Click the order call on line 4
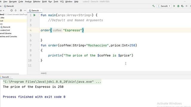The image size is (191, 107). tap(45, 30)
